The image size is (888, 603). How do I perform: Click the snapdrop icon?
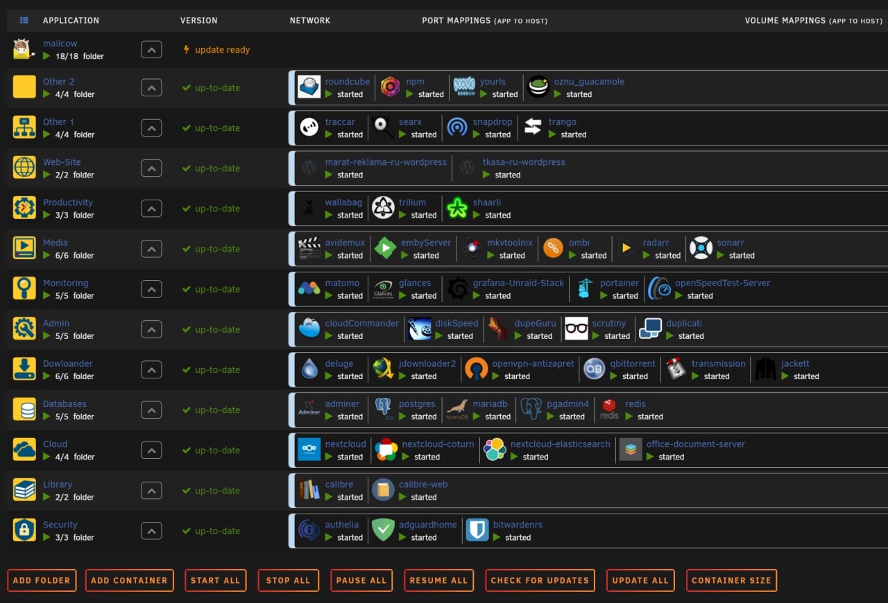pos(457,128)
